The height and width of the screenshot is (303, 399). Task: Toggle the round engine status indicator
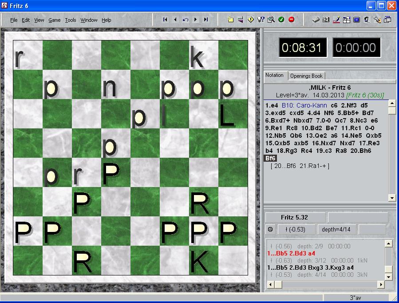(270, 229)
